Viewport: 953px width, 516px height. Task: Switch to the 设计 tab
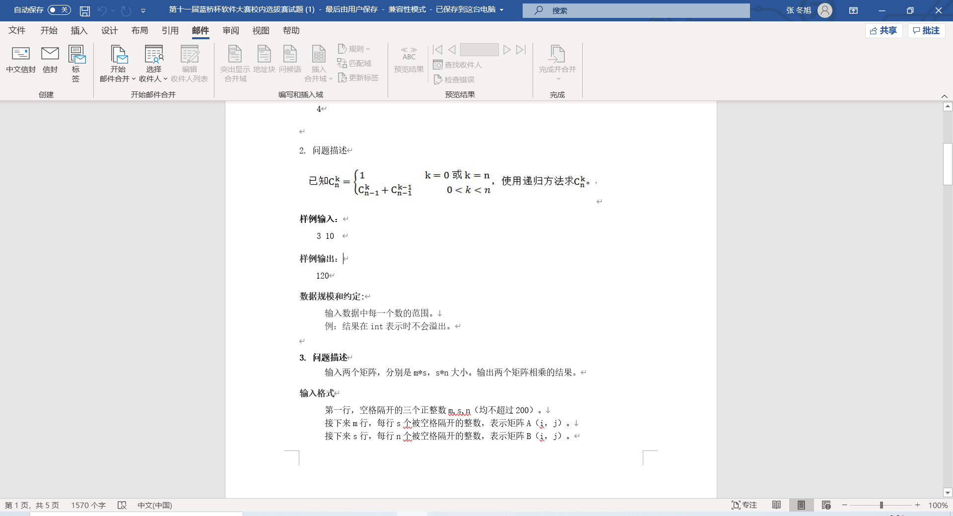[109, 30]
